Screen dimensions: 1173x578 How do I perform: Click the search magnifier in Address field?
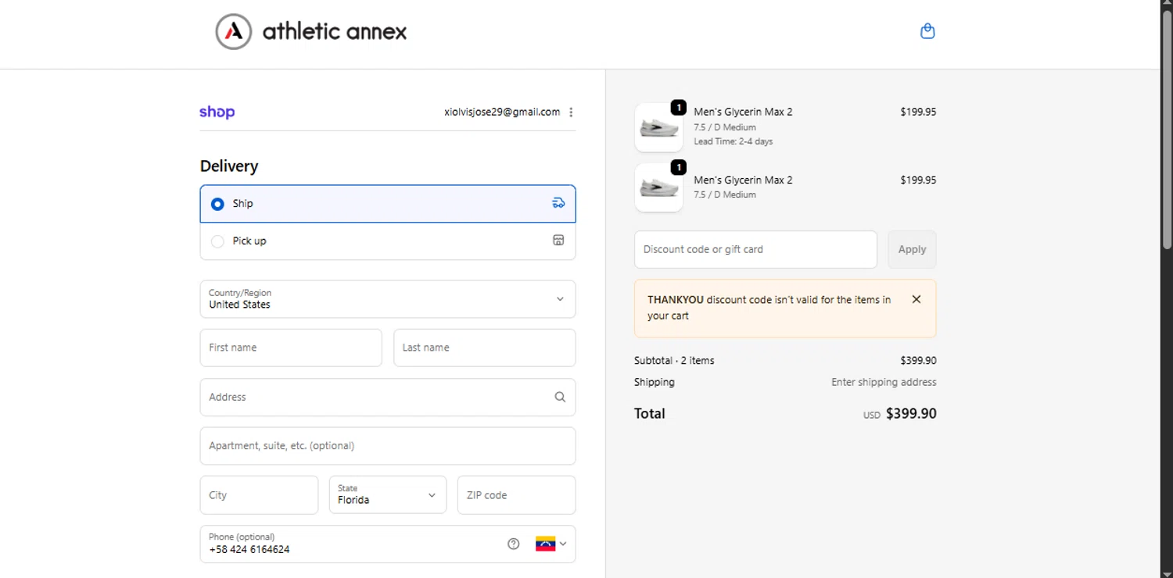coord(560,397)
